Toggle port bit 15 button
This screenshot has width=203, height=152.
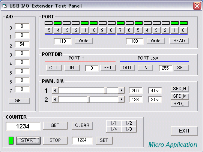(48, 30)
